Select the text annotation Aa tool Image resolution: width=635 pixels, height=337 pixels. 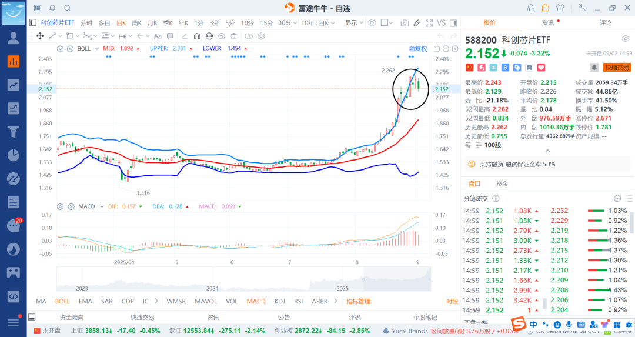coord(158,36)
